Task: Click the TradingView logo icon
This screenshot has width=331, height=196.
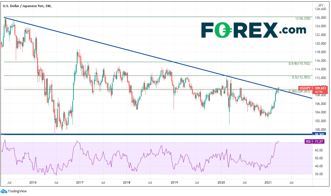Action: pos(4,191)
